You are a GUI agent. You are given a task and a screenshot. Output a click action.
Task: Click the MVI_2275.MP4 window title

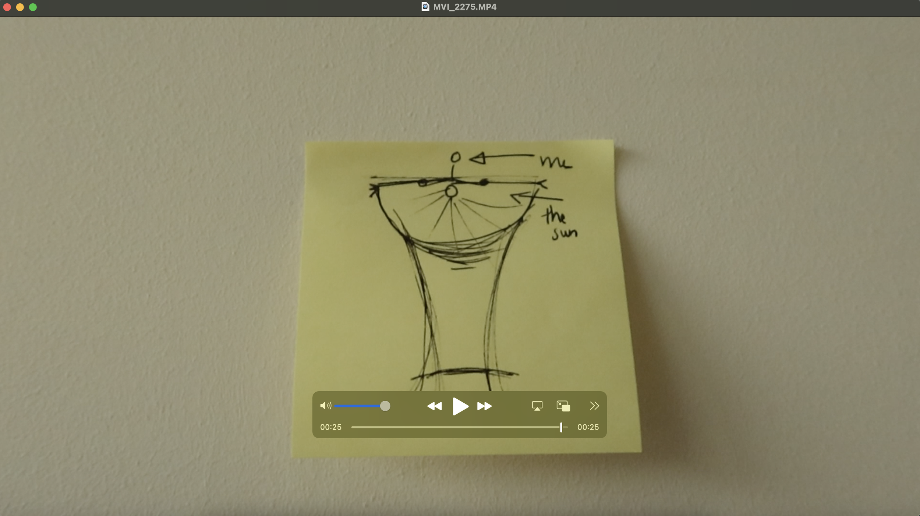(x=464, y=7)
